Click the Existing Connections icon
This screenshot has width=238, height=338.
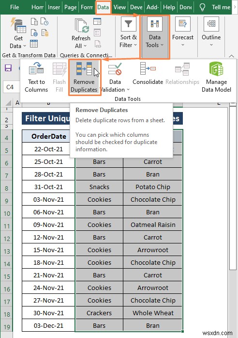(x=45, y=33)
